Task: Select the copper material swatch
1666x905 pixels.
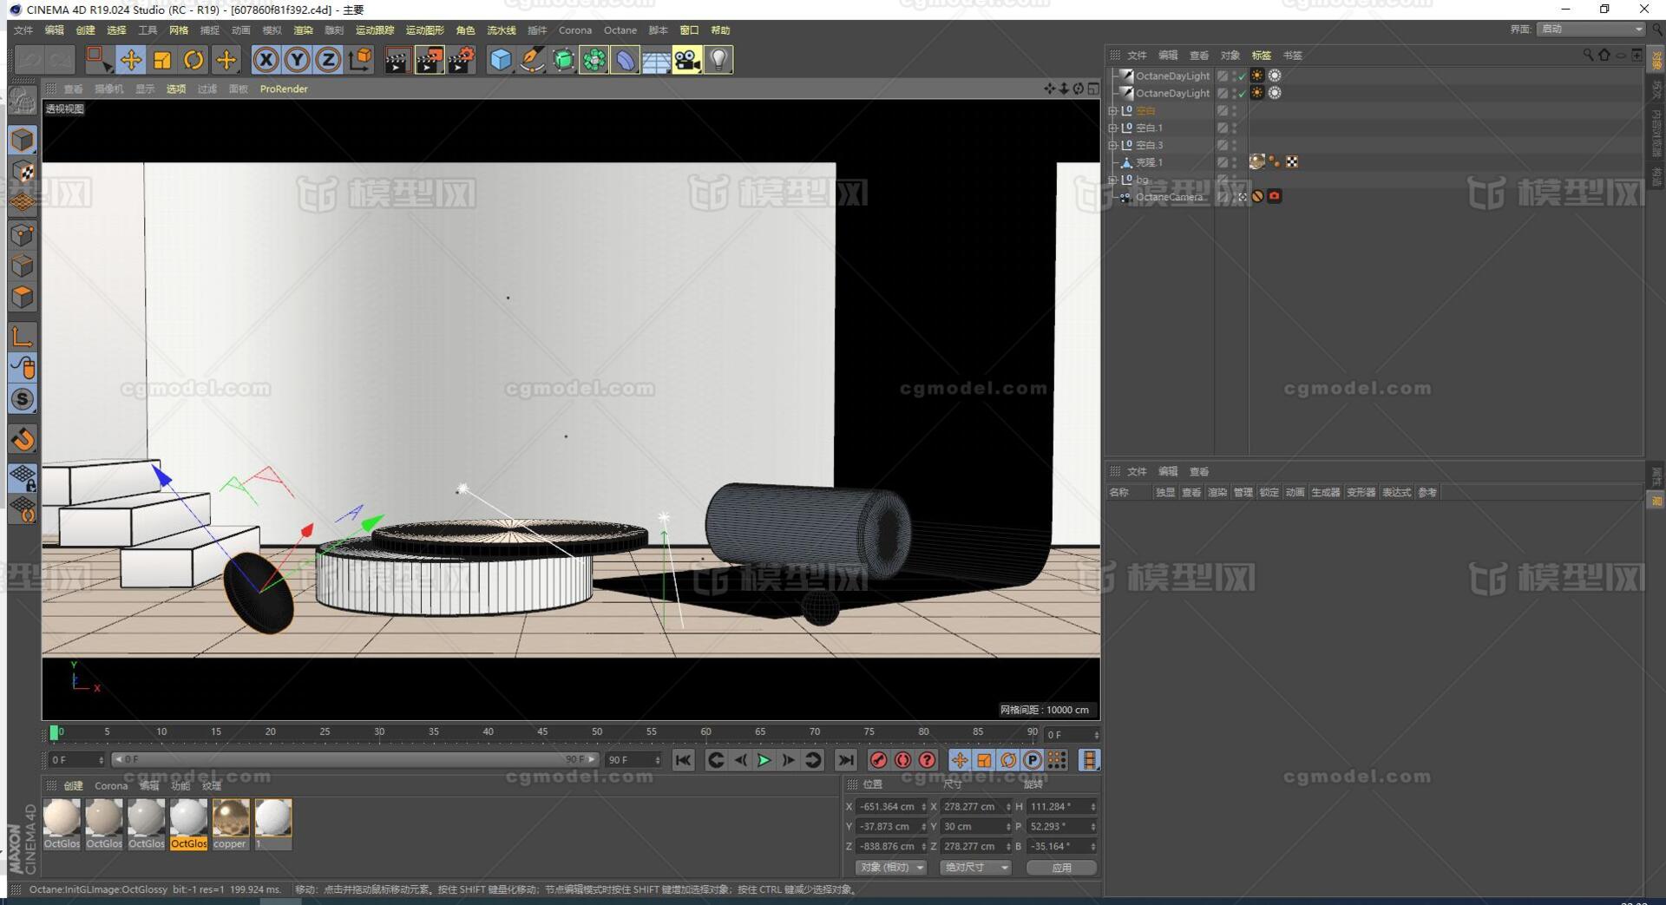Action: 230,823
